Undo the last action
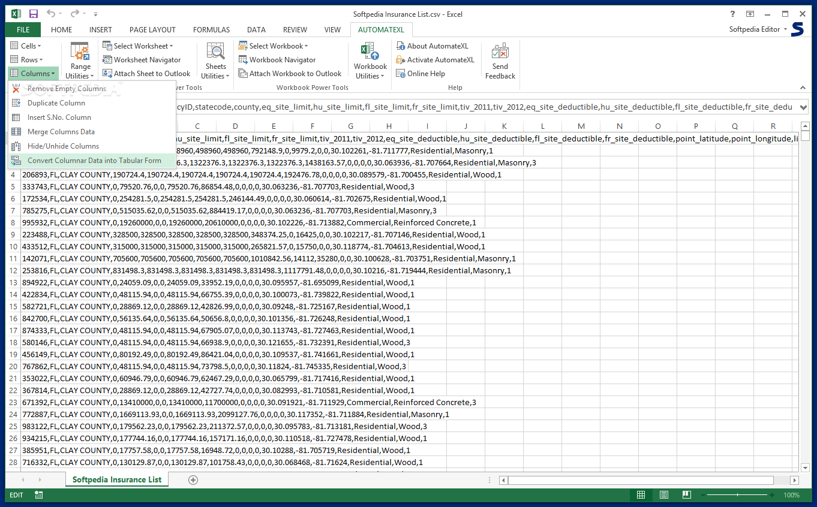This screenshot has width=817, height=507. [51, 14]
